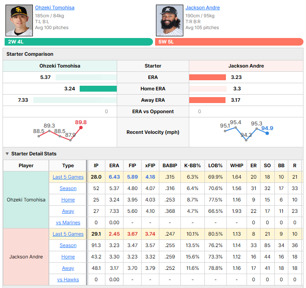
Task: Open Ohzeki's Home stats link
Action: pyautogui.click(x=68, y=200)
